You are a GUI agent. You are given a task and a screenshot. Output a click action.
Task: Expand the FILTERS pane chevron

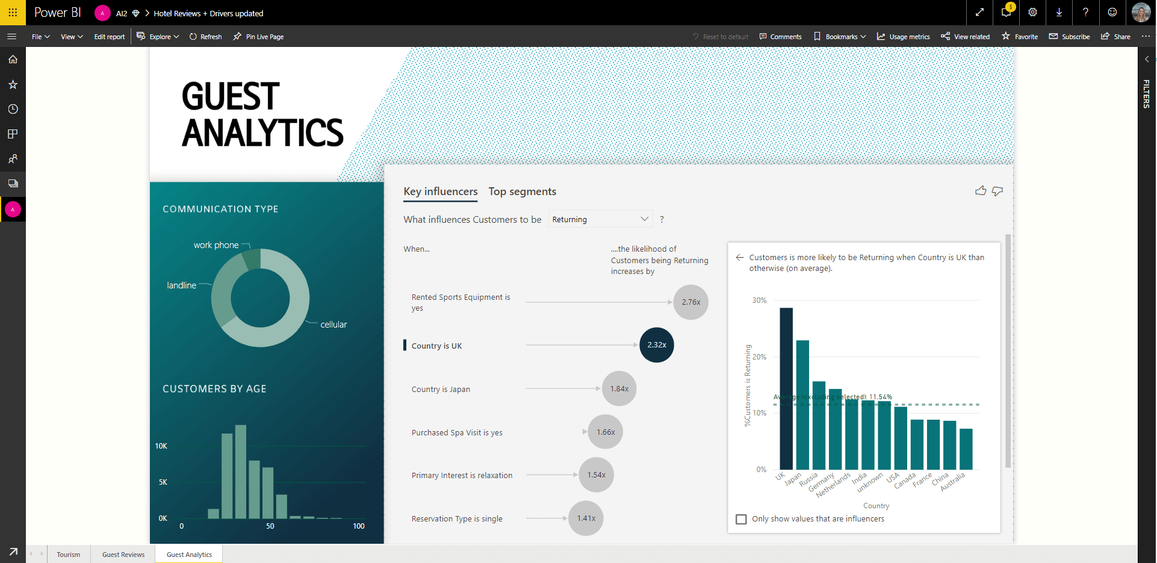1147,59
